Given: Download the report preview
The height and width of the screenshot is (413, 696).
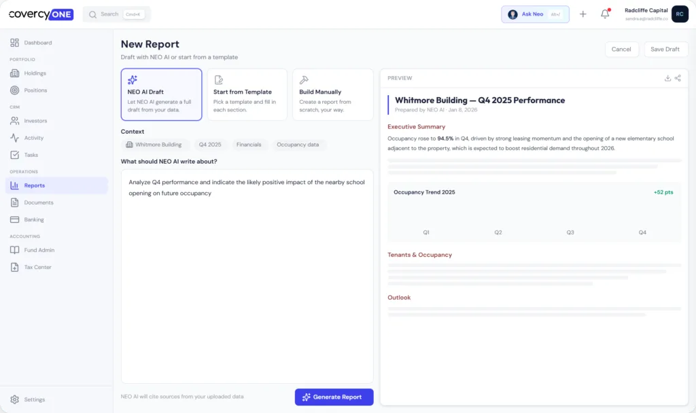Looking at the screenshot, I should point(668,78).
